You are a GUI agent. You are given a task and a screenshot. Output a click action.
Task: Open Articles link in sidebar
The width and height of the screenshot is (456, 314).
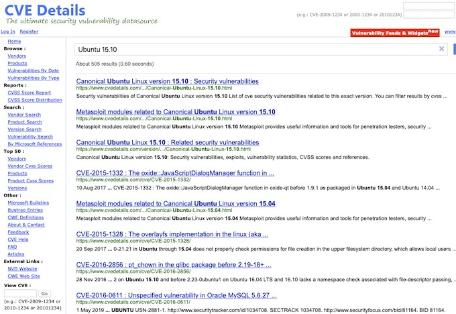click(x=16, y=254)
